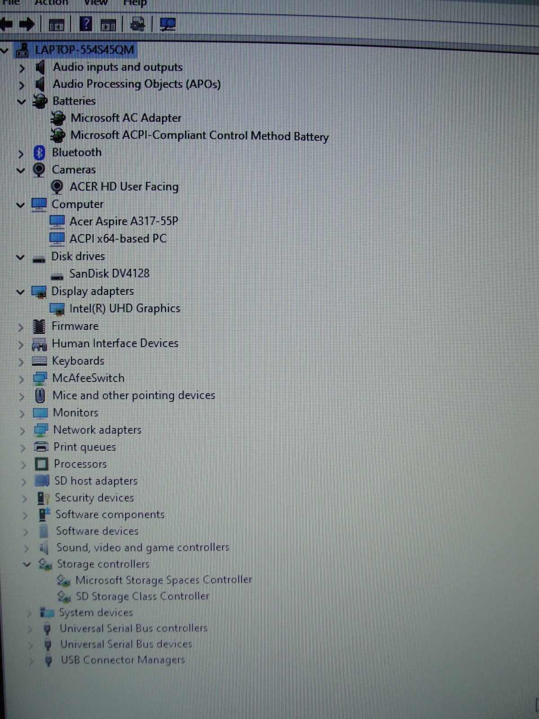Select Microsoft Storage Spaces Controller

click(164, 580)
